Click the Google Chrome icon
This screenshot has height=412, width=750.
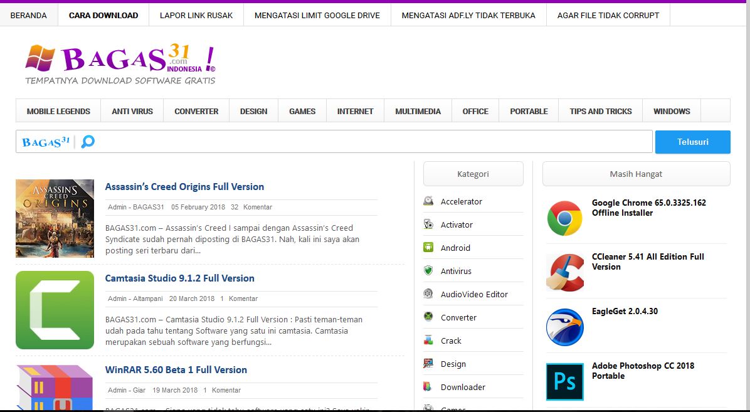click(x=564, y=218)
